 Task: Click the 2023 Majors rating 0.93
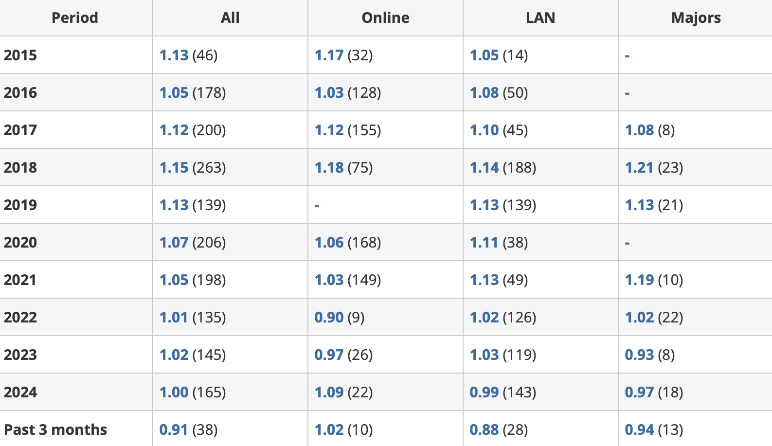pos(639,355)
